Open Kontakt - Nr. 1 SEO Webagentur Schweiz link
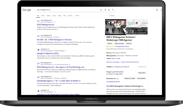Viewport: 183px width, 109px height. tap(54, 40)
